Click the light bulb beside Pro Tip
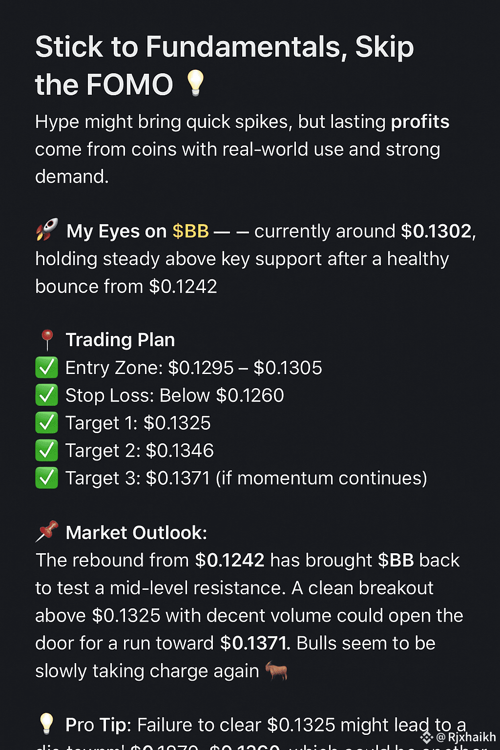The image size is (500, 750). pyautogui.click(x=47, y=724)
